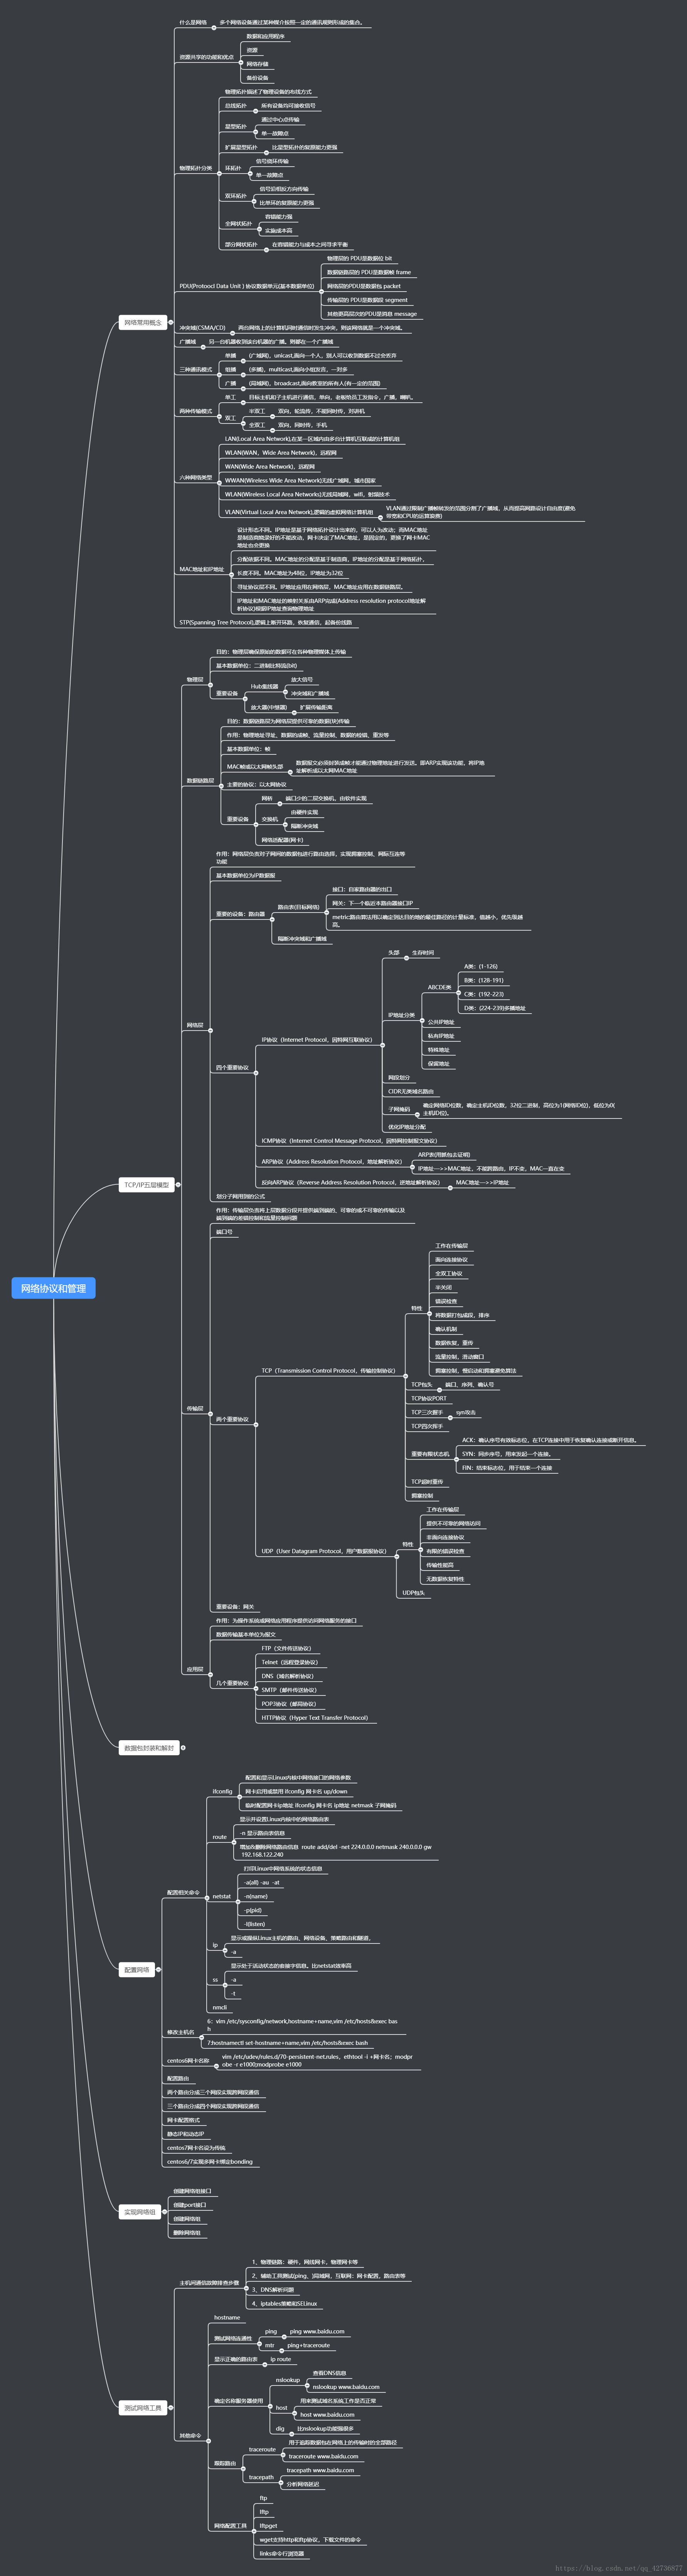Select the 六种网络类型 topic
687x2576 pixels.
click(195, 478)
